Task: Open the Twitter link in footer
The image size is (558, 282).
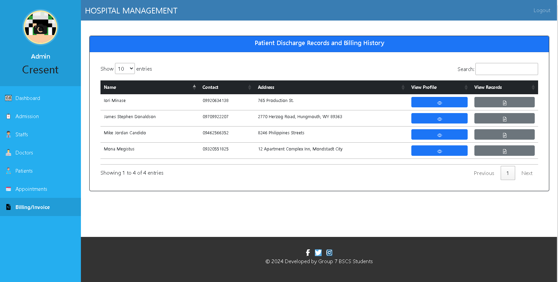Action: click(318, 253)
